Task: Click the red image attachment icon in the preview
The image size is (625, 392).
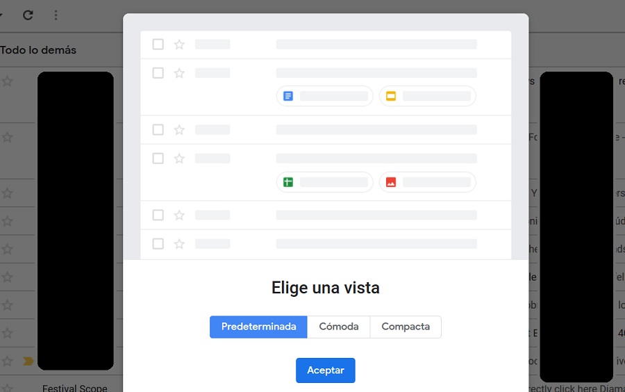Action: coord(391,182)
